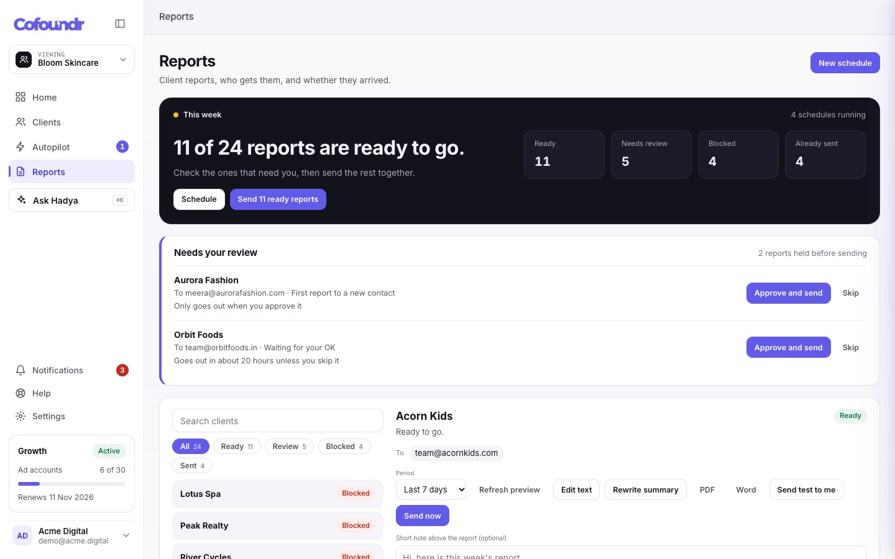This screenshot has height=559, width=895.
Task: Click the Reports document icon
Action: (21, 171)
